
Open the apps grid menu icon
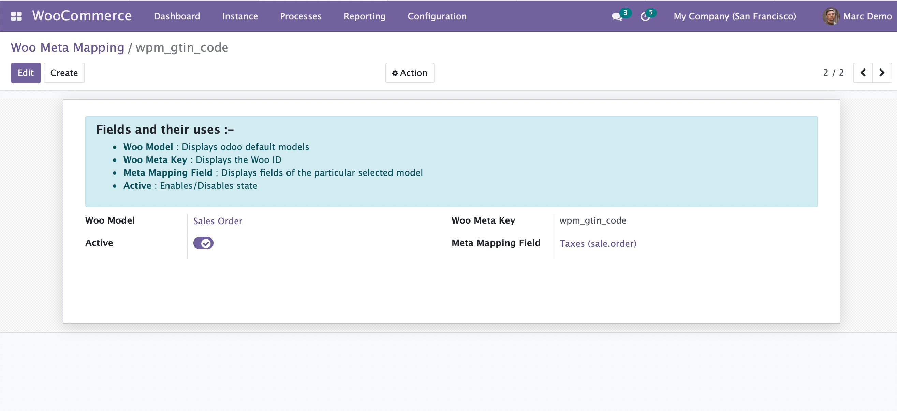click(16, 16)
